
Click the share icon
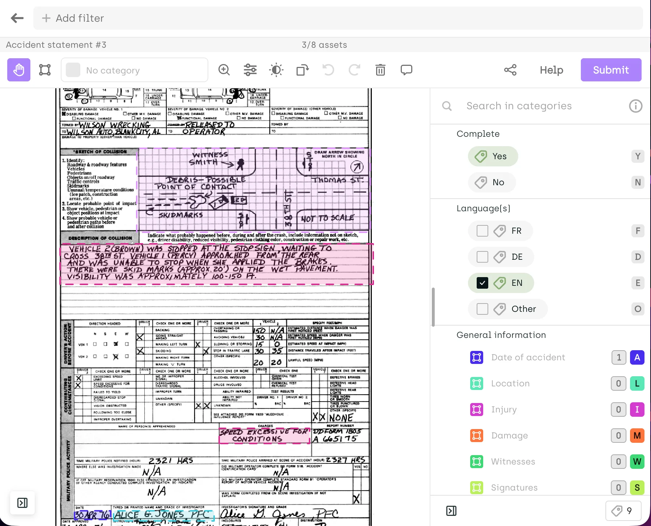point(510,70)
